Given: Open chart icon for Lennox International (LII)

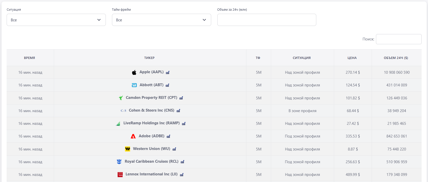Looking at the screenshot, I should [x=182, y=175].
